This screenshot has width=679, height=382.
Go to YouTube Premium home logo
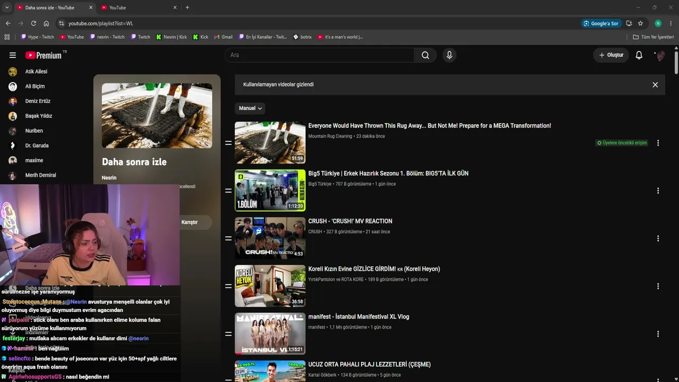click(x=43, y=55)
